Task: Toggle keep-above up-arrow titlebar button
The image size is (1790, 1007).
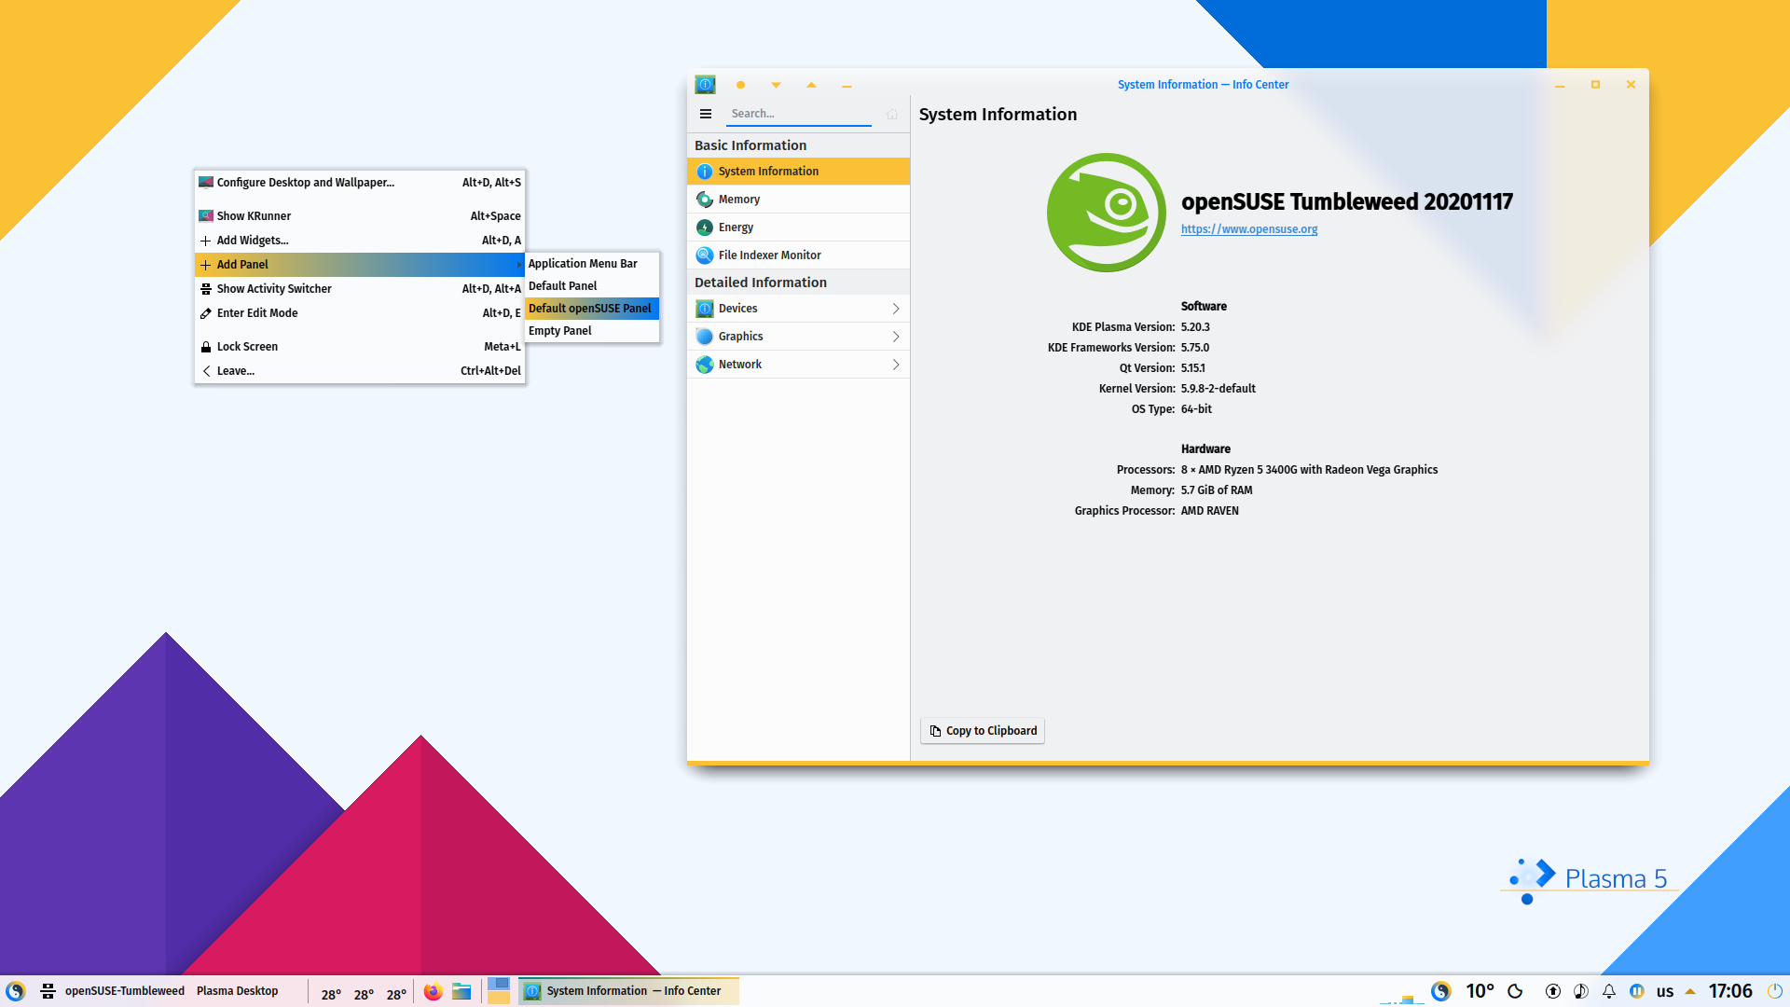Action: (811, 85)
